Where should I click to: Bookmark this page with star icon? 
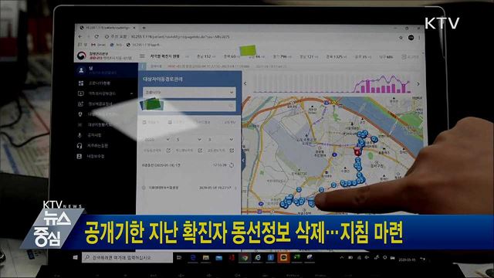401,38
